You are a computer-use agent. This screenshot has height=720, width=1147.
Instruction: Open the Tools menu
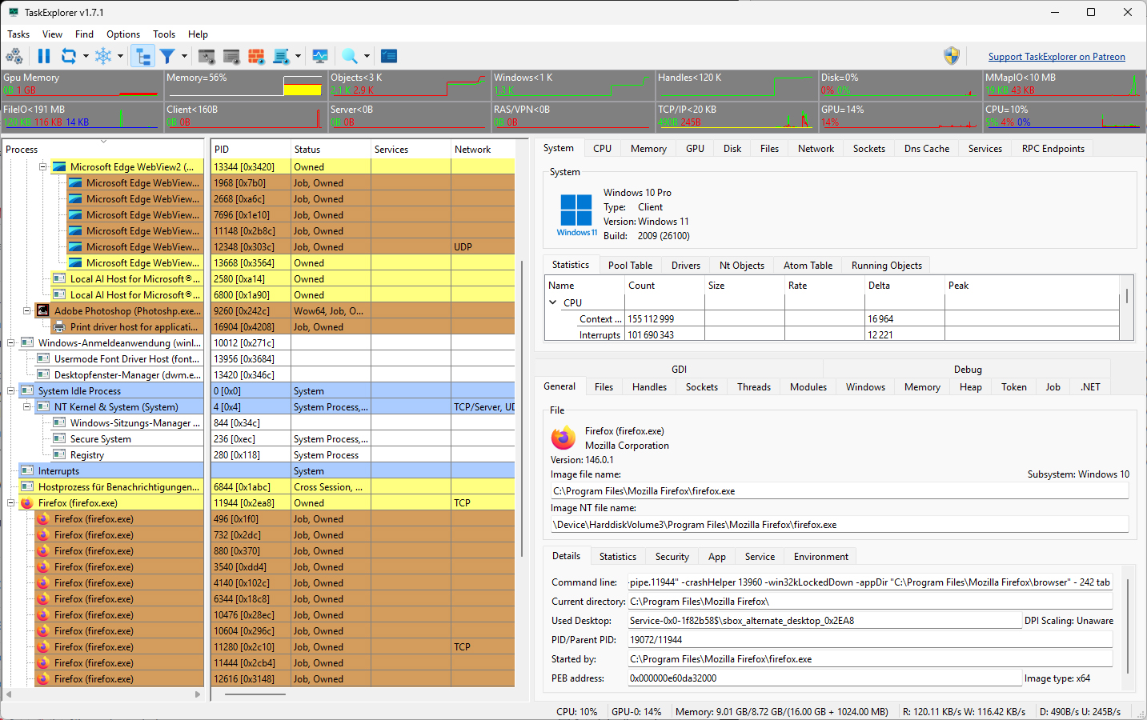pyautogui.click(x=164, y=34)
